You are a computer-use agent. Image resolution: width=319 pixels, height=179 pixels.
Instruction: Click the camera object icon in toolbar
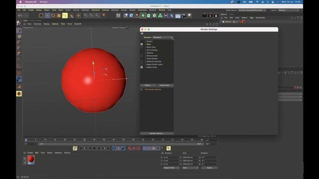click(x=183, y=15)
